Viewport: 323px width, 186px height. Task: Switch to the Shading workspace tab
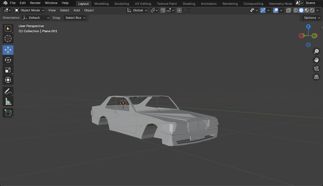pos(189,4)
